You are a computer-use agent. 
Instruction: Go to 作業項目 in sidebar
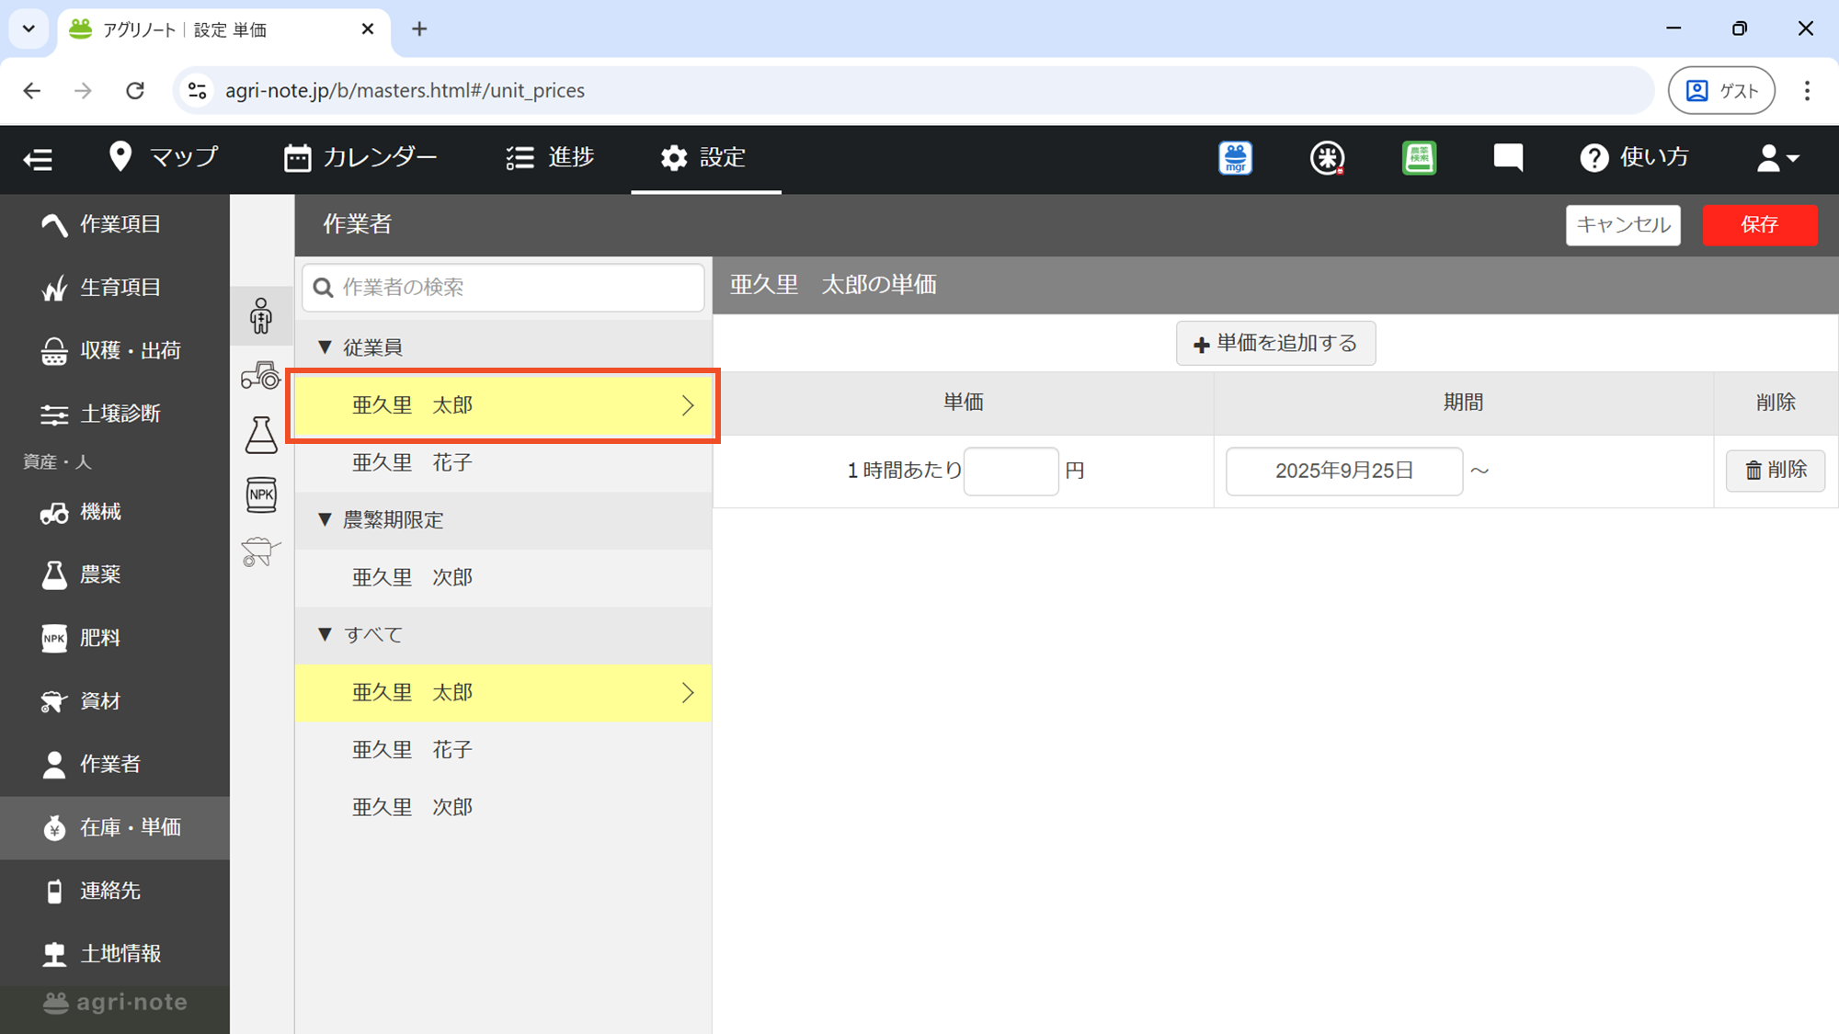(x=115, y=224)
